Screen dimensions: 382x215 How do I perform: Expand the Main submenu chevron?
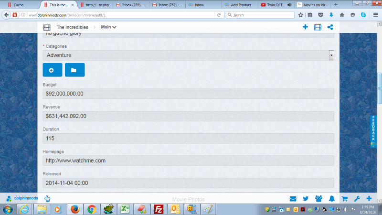(x=114, y=27)
